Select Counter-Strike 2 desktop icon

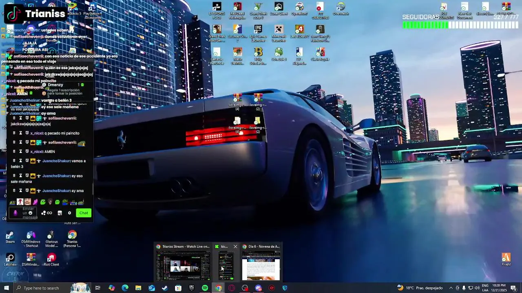(x=237, y=33)
